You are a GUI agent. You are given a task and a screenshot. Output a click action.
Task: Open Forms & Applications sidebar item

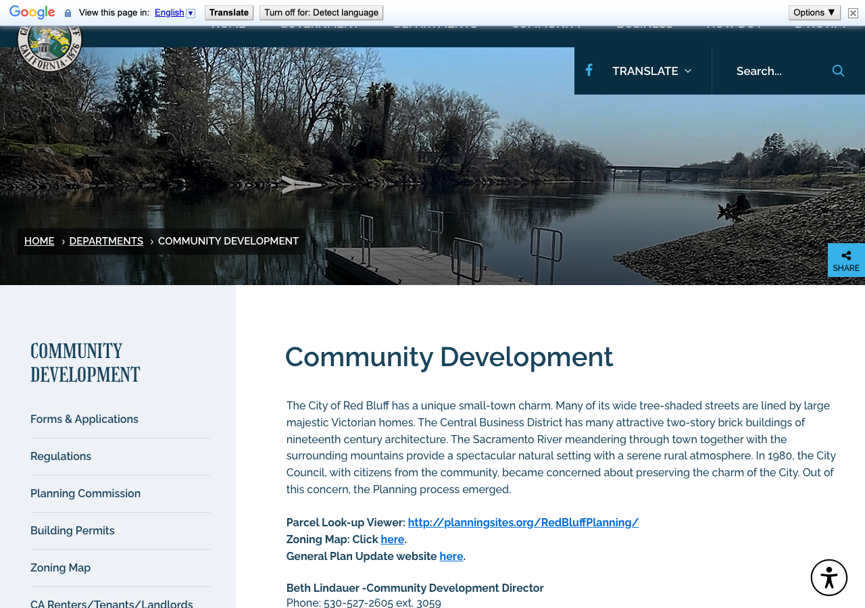(84, 420)
